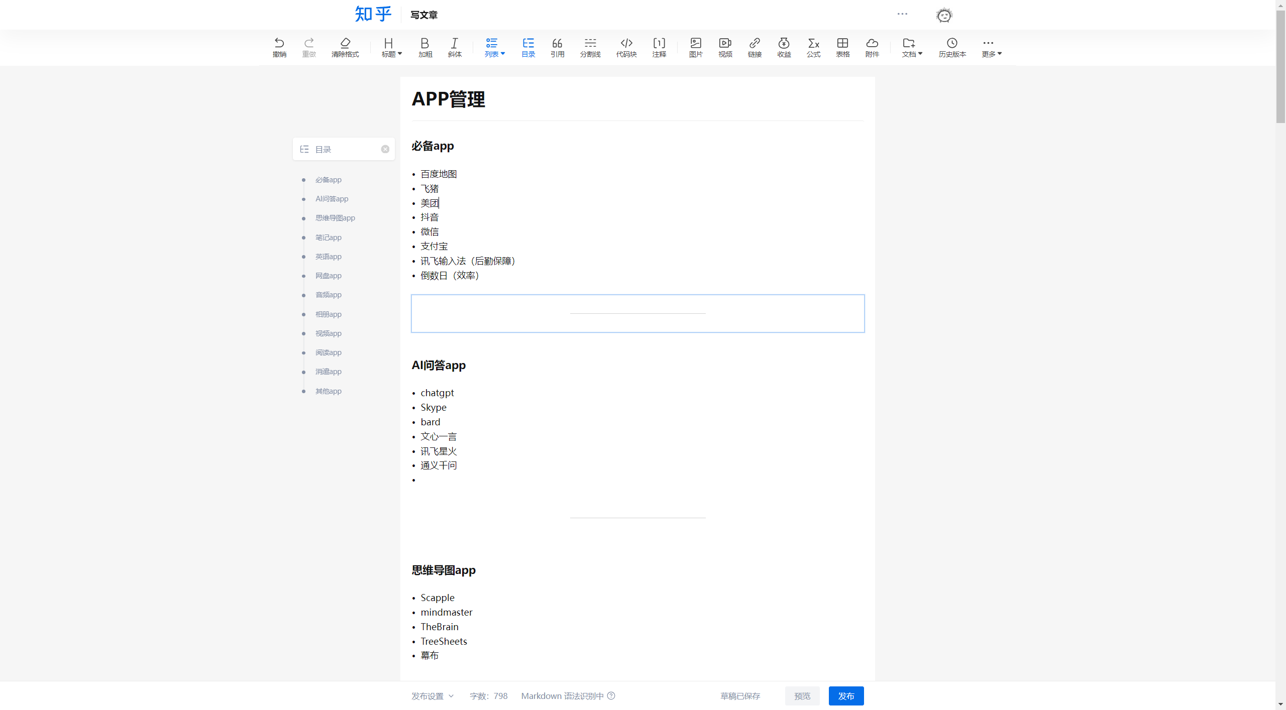Open the top-right three-dots menu
The width and height of the screenshot is (1286, 710).
pos(902,14)
